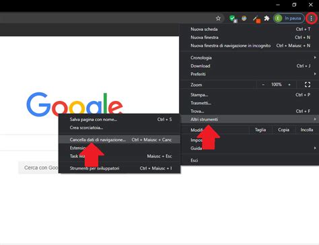Select 'Stampa...' from the menu
This screenshot has width=319, height=245.
(x=250, y=95)
